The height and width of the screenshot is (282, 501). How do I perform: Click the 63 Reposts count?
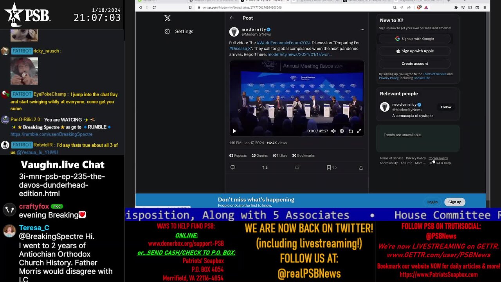[238, 155]
